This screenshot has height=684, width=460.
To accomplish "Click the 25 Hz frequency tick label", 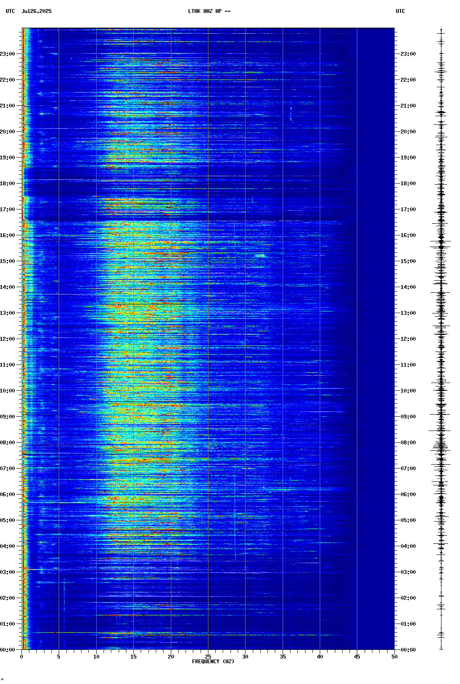I will pos(208,657).
